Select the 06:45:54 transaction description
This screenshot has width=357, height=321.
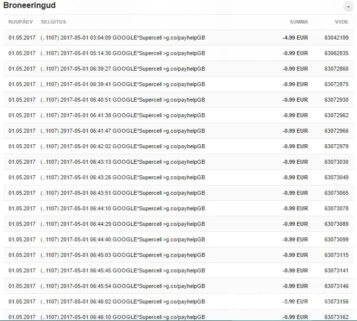pyautogui.click(x=122, y=285)
